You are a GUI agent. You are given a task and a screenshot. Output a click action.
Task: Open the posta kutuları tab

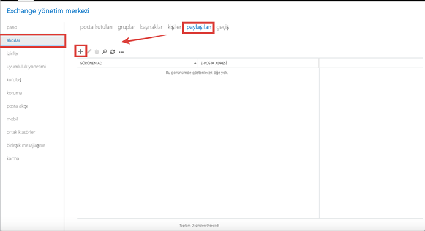tap(96, 27)
